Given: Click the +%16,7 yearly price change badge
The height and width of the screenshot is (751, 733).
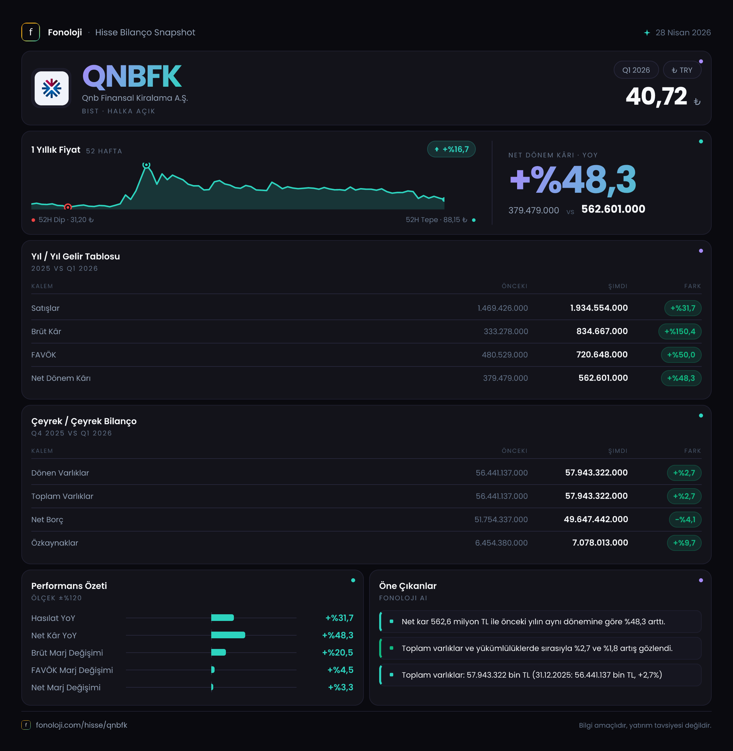Looking at the screenshot, I should [x=451, y=149].
